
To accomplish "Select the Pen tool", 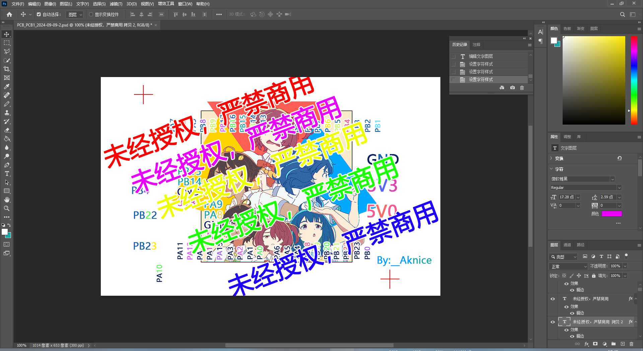I will click(7, 165).
